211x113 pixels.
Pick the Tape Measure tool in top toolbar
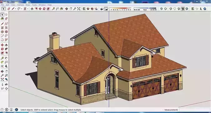(53, 9)
